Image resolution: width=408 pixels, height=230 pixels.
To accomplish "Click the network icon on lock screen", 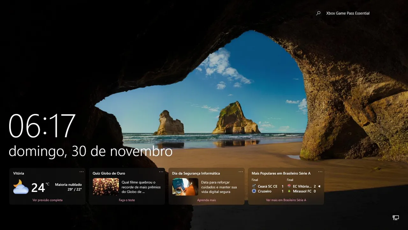I will [396, 218].
